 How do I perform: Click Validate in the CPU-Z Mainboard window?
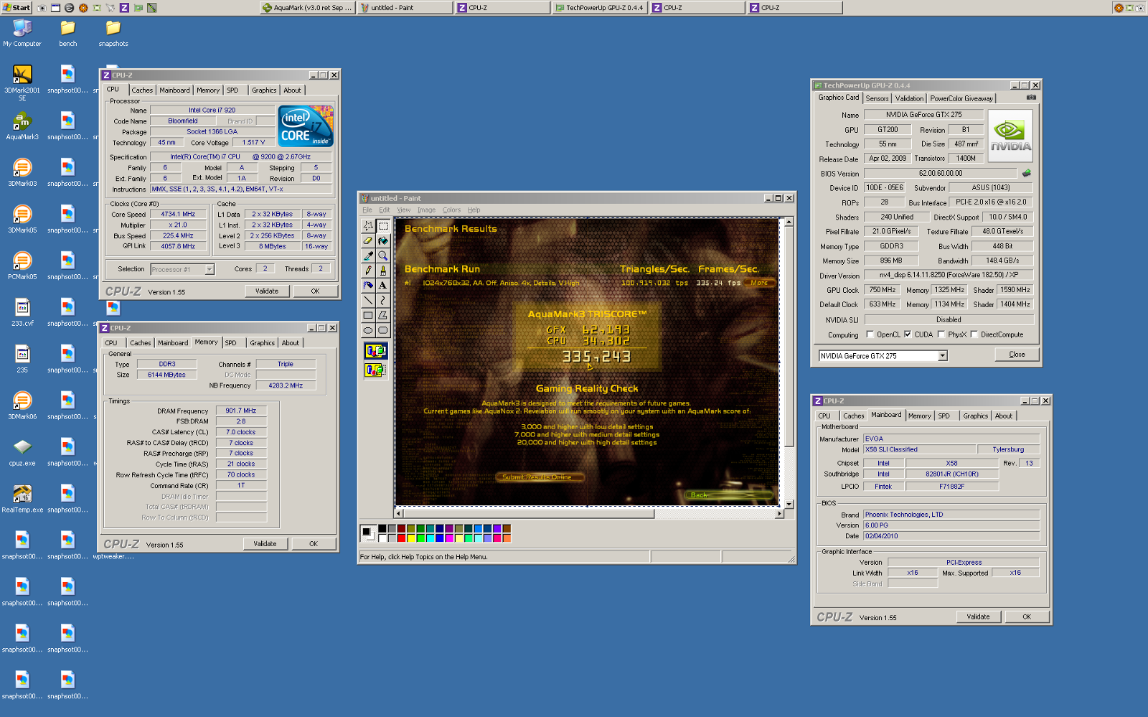(978, 617)
